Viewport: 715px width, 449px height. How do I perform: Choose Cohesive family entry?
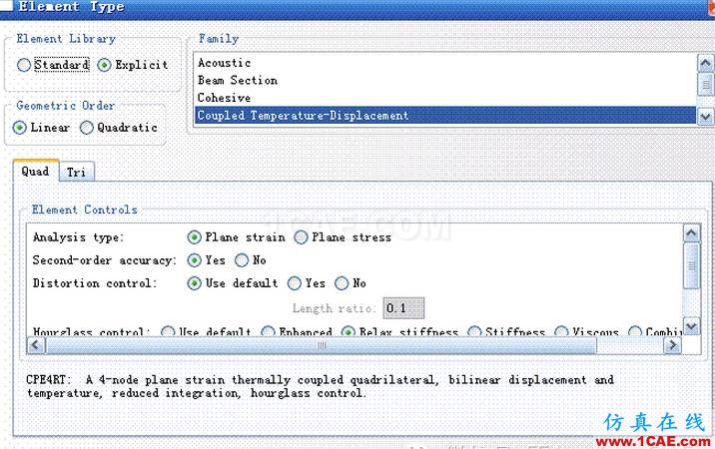[224, 98]
